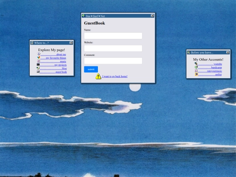
Task: Open the guest book link
Action: (x=53, y=72)
